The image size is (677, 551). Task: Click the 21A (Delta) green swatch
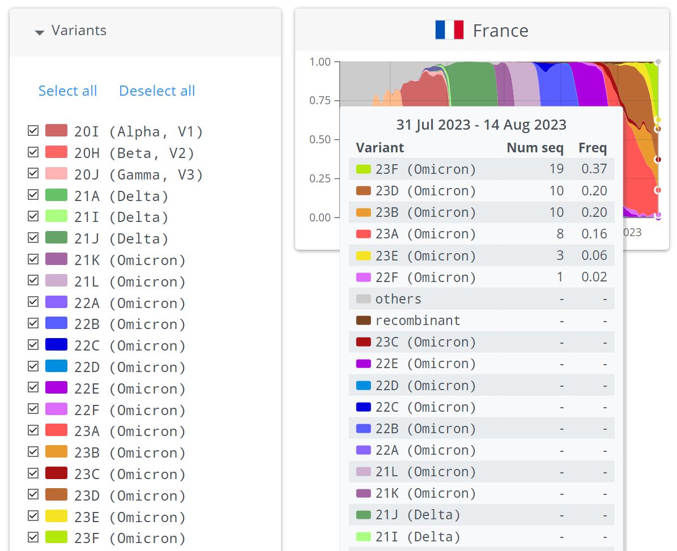tap(56, 195)
